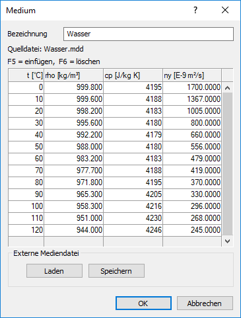Select cp cell 4179
The image size is (241, 318).
[133, 135]
